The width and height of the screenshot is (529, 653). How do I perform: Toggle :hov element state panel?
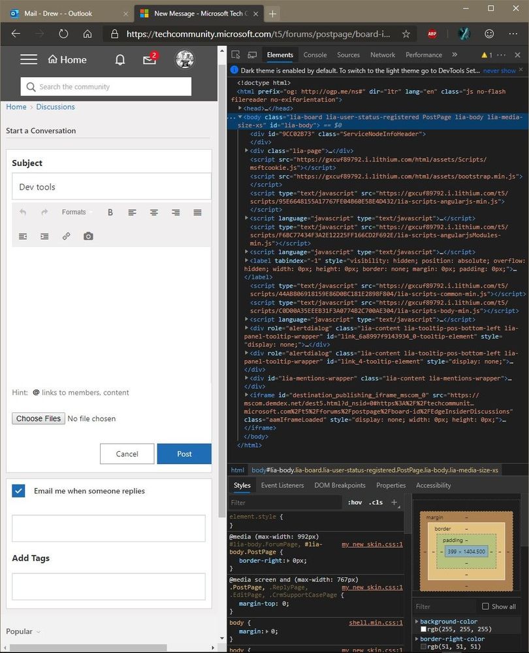355,502
